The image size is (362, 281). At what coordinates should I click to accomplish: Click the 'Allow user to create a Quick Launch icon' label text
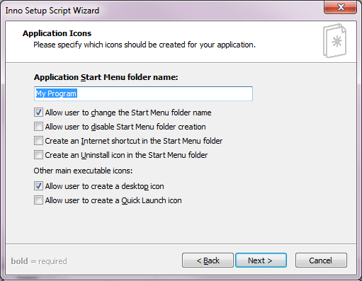point(113,200)
